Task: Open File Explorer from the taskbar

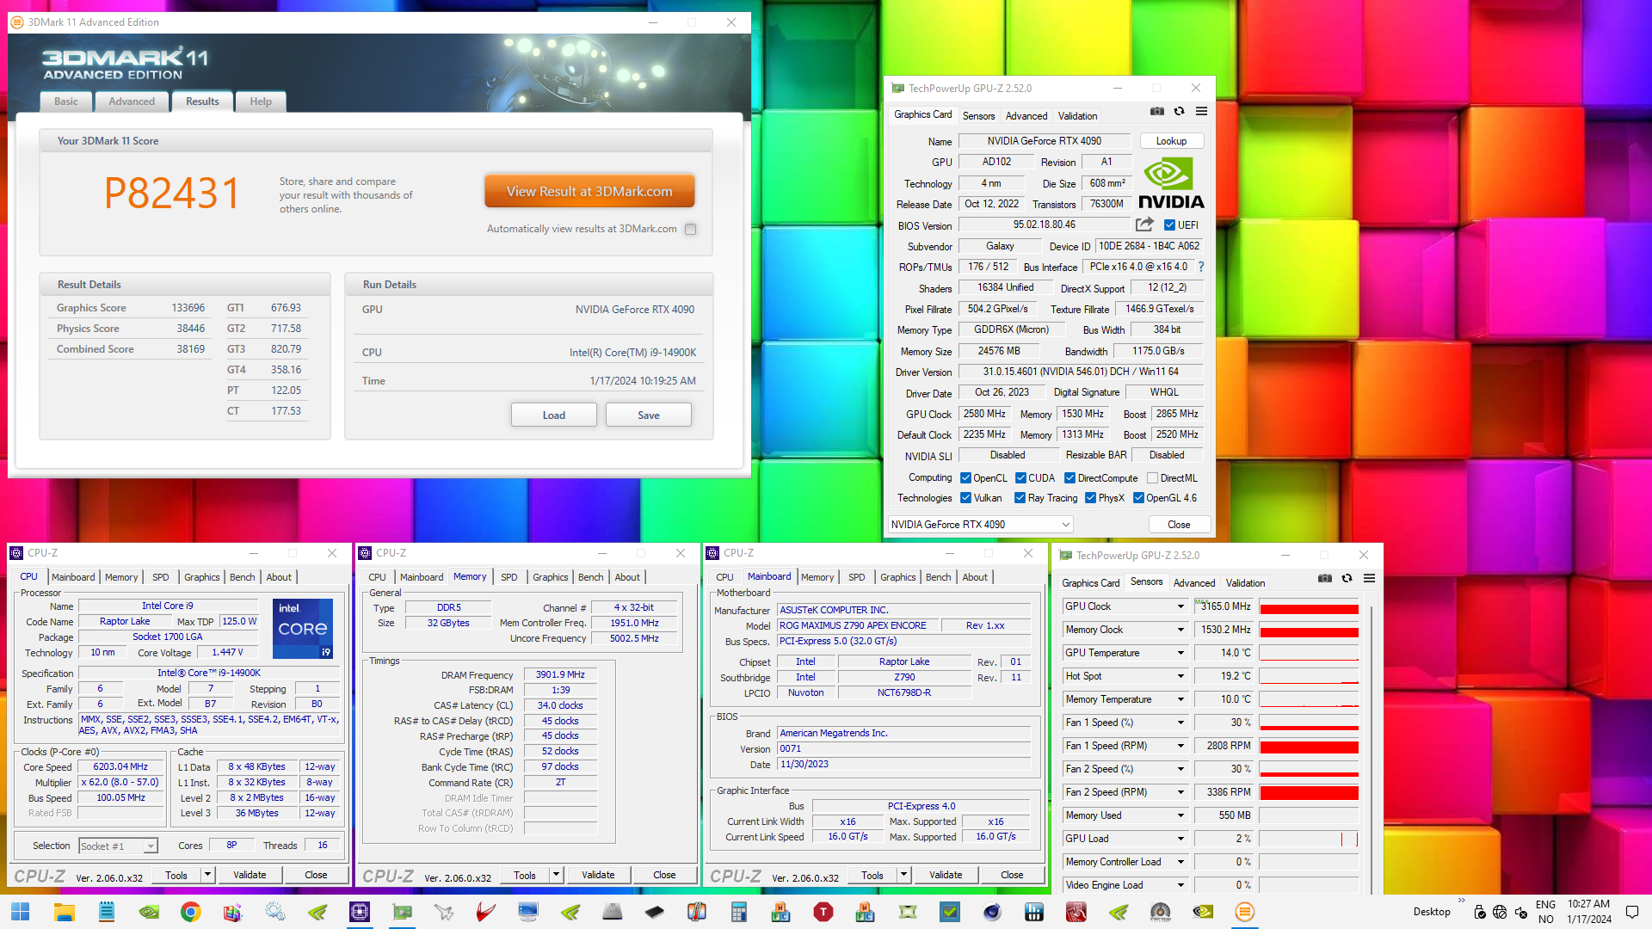Action: tap(64, 912)
